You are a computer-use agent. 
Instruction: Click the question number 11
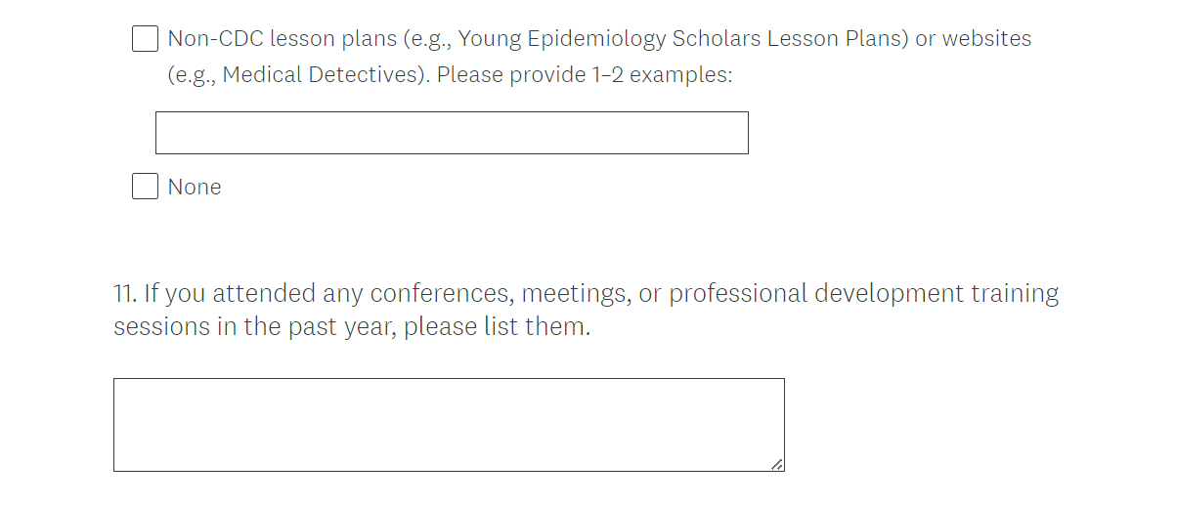tap(124, 294)
